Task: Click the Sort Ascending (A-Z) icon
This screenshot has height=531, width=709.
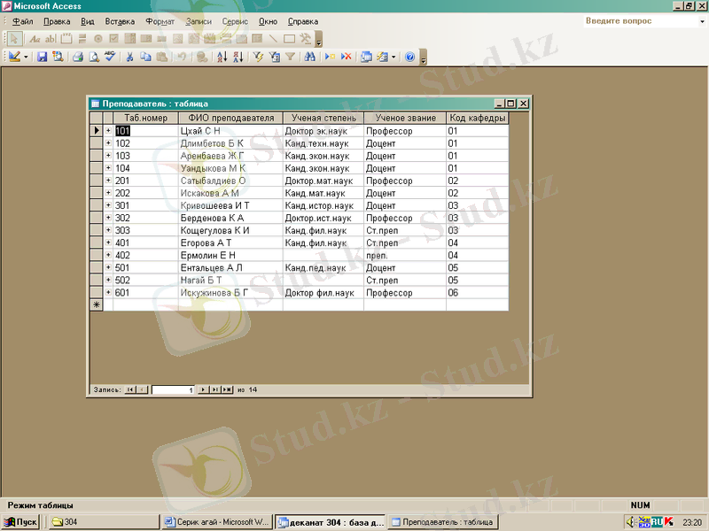Action: [222, 57]
